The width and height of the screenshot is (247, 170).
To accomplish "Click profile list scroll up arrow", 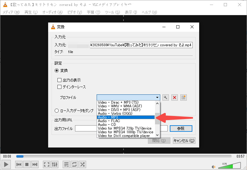I will click(x=157, y=103).
